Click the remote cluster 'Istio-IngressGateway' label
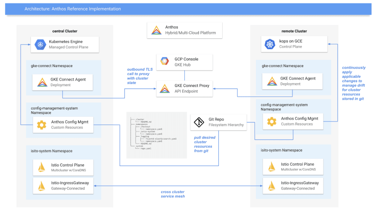The height and width of the screenshot is (209, 379). (300, 183)
